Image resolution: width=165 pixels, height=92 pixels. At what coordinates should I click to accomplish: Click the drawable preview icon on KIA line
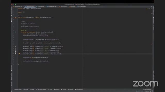click(15, 50)
